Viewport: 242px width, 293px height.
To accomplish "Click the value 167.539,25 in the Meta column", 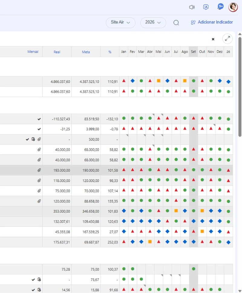I will (91, 232).
